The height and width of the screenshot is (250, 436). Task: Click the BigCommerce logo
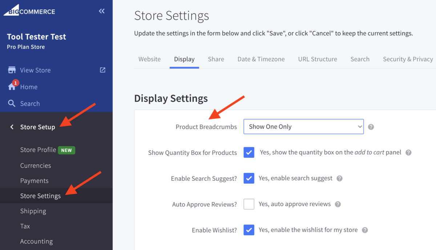29,11
